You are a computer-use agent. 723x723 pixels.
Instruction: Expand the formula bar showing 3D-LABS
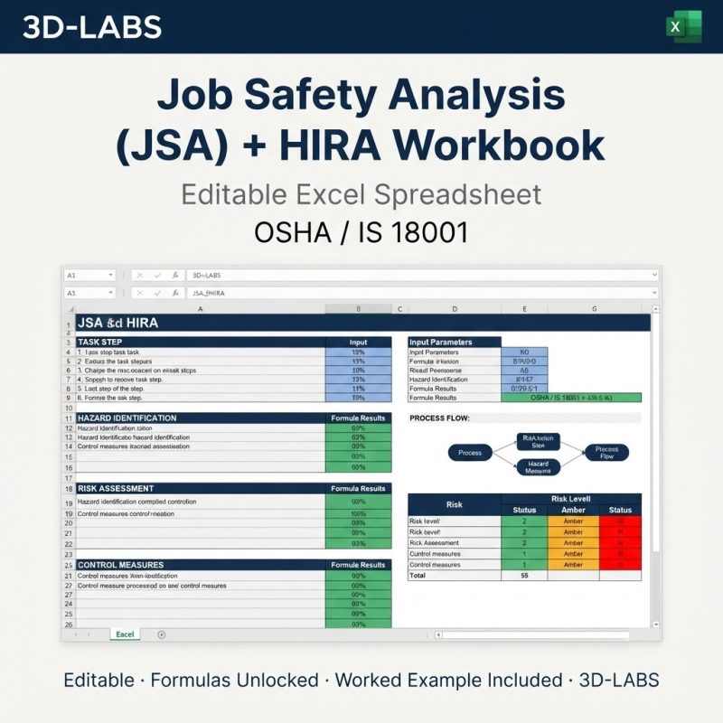point(654,276)
